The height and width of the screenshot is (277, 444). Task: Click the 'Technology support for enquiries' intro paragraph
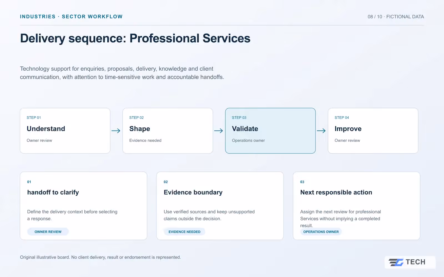point(122,73)
